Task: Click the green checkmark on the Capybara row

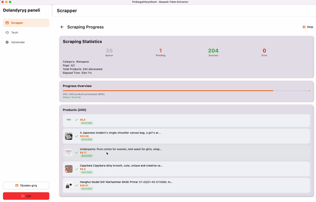Action: pos(77,169)
